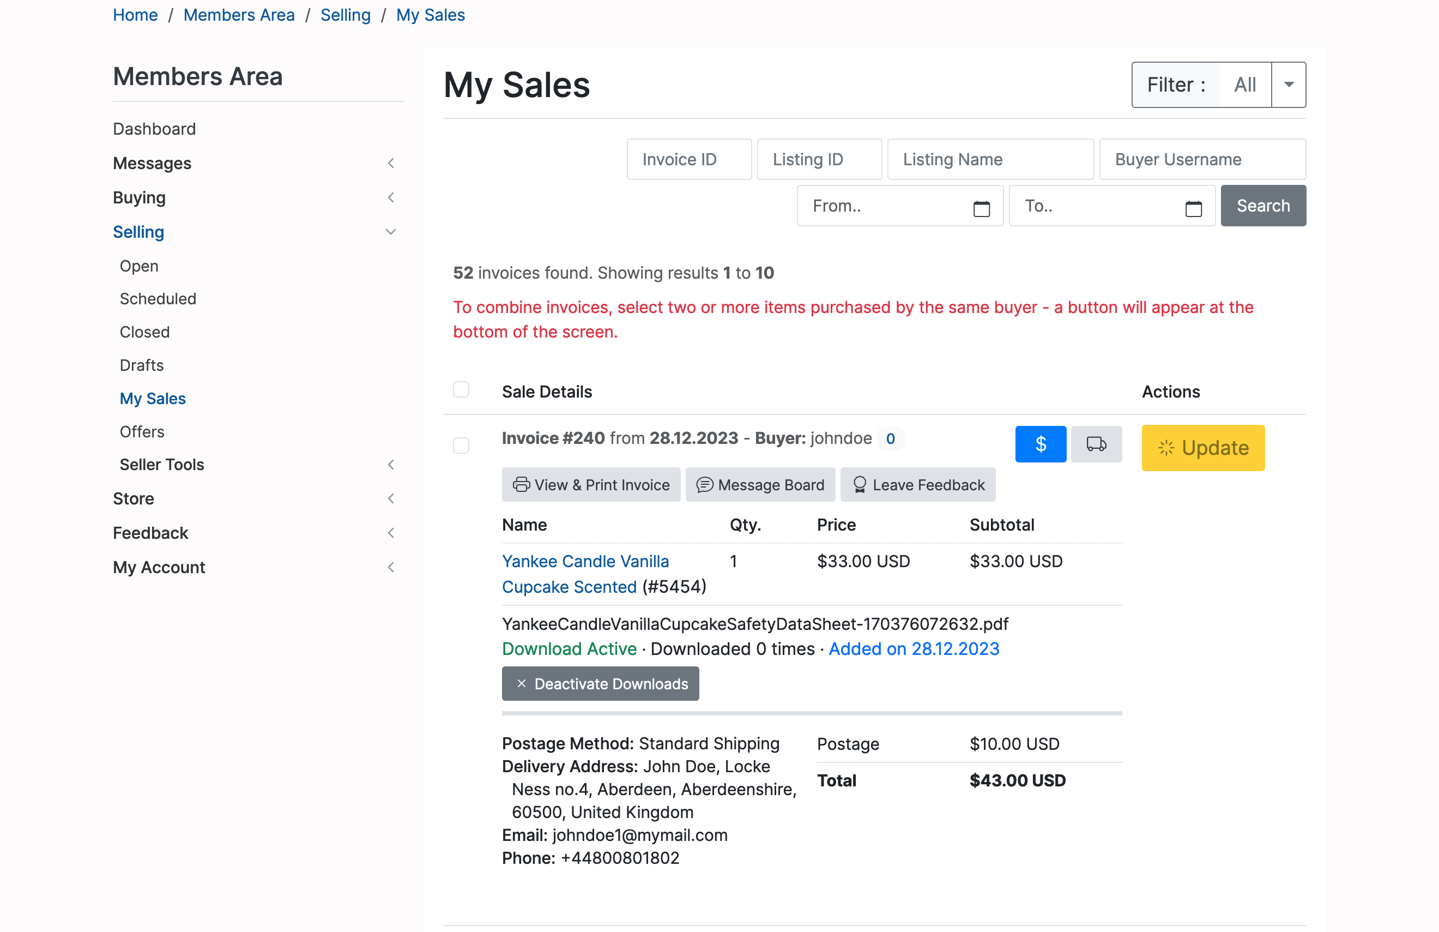Open the Closed listings menu item
This screenshot has height=932, width=1439.
pos(144,332)
